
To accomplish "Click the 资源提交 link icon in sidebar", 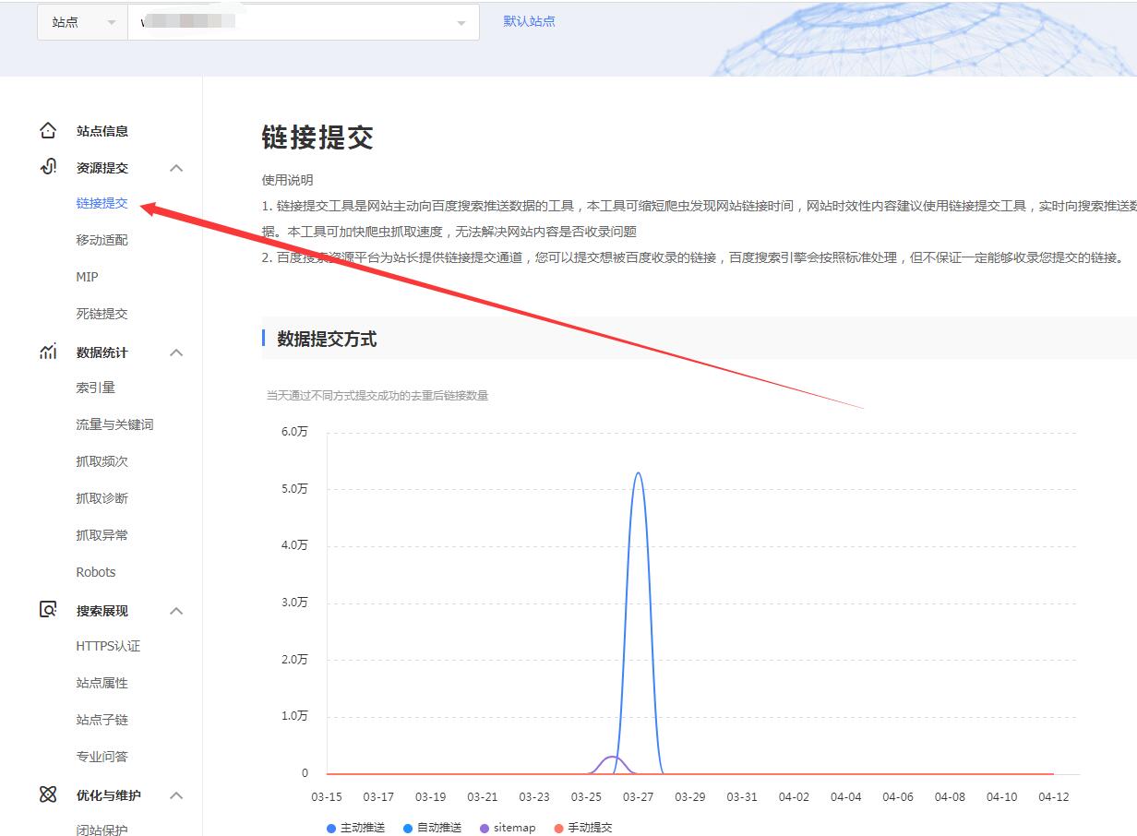I will [48, 167].
